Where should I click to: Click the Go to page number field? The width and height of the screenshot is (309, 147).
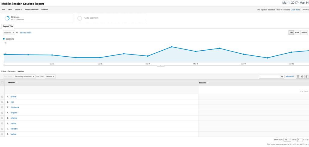(300, 140)
